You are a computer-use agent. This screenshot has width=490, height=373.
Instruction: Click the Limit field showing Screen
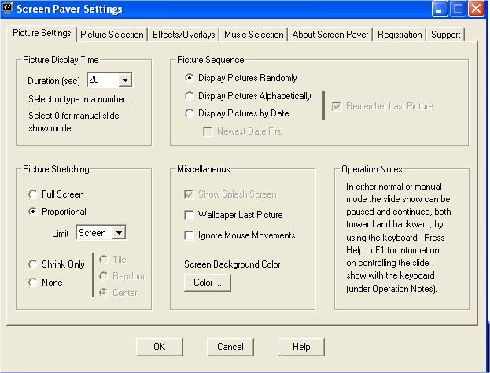coord(94,233)
